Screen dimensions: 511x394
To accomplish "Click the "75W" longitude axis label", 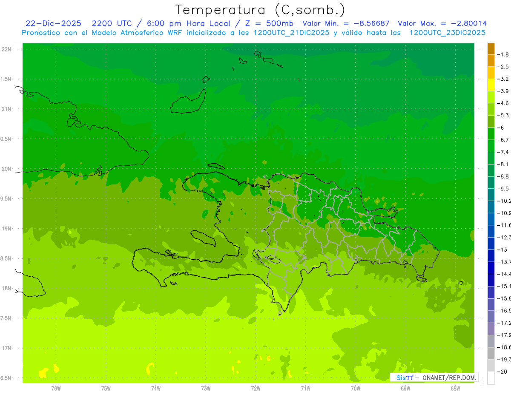I will 106,388.
